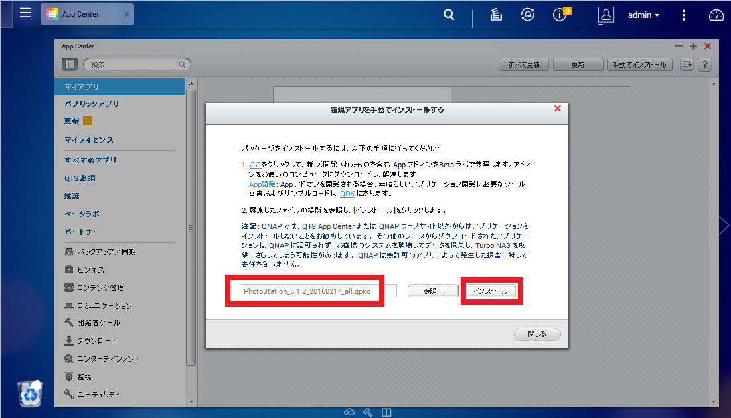Select ベータラボ category
Screen dimensions: 731x418
(82, 214)
